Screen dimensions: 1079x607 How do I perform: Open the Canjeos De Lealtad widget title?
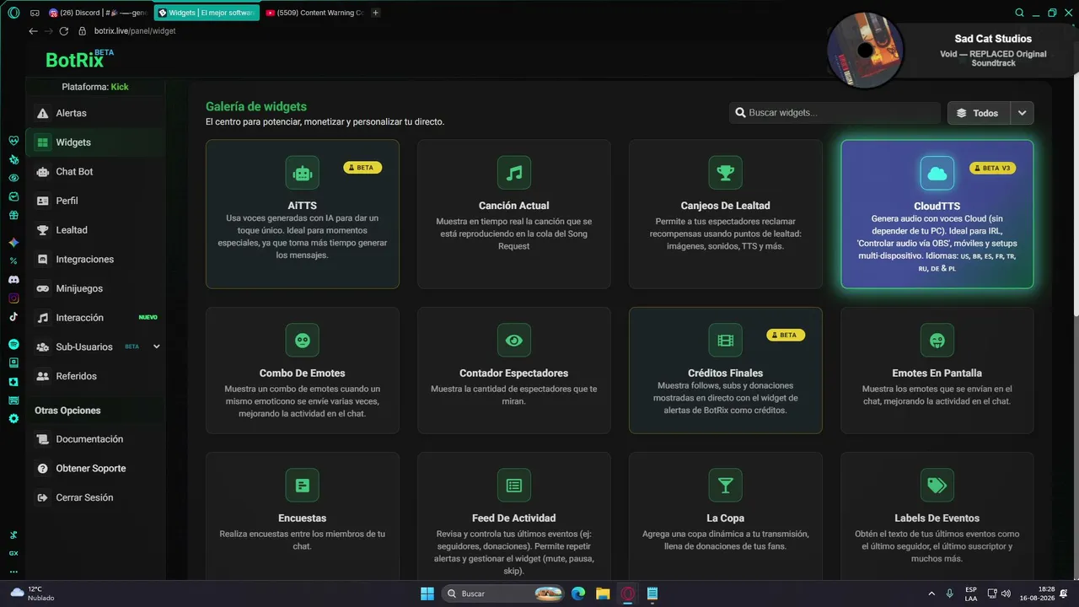(726, 206)
